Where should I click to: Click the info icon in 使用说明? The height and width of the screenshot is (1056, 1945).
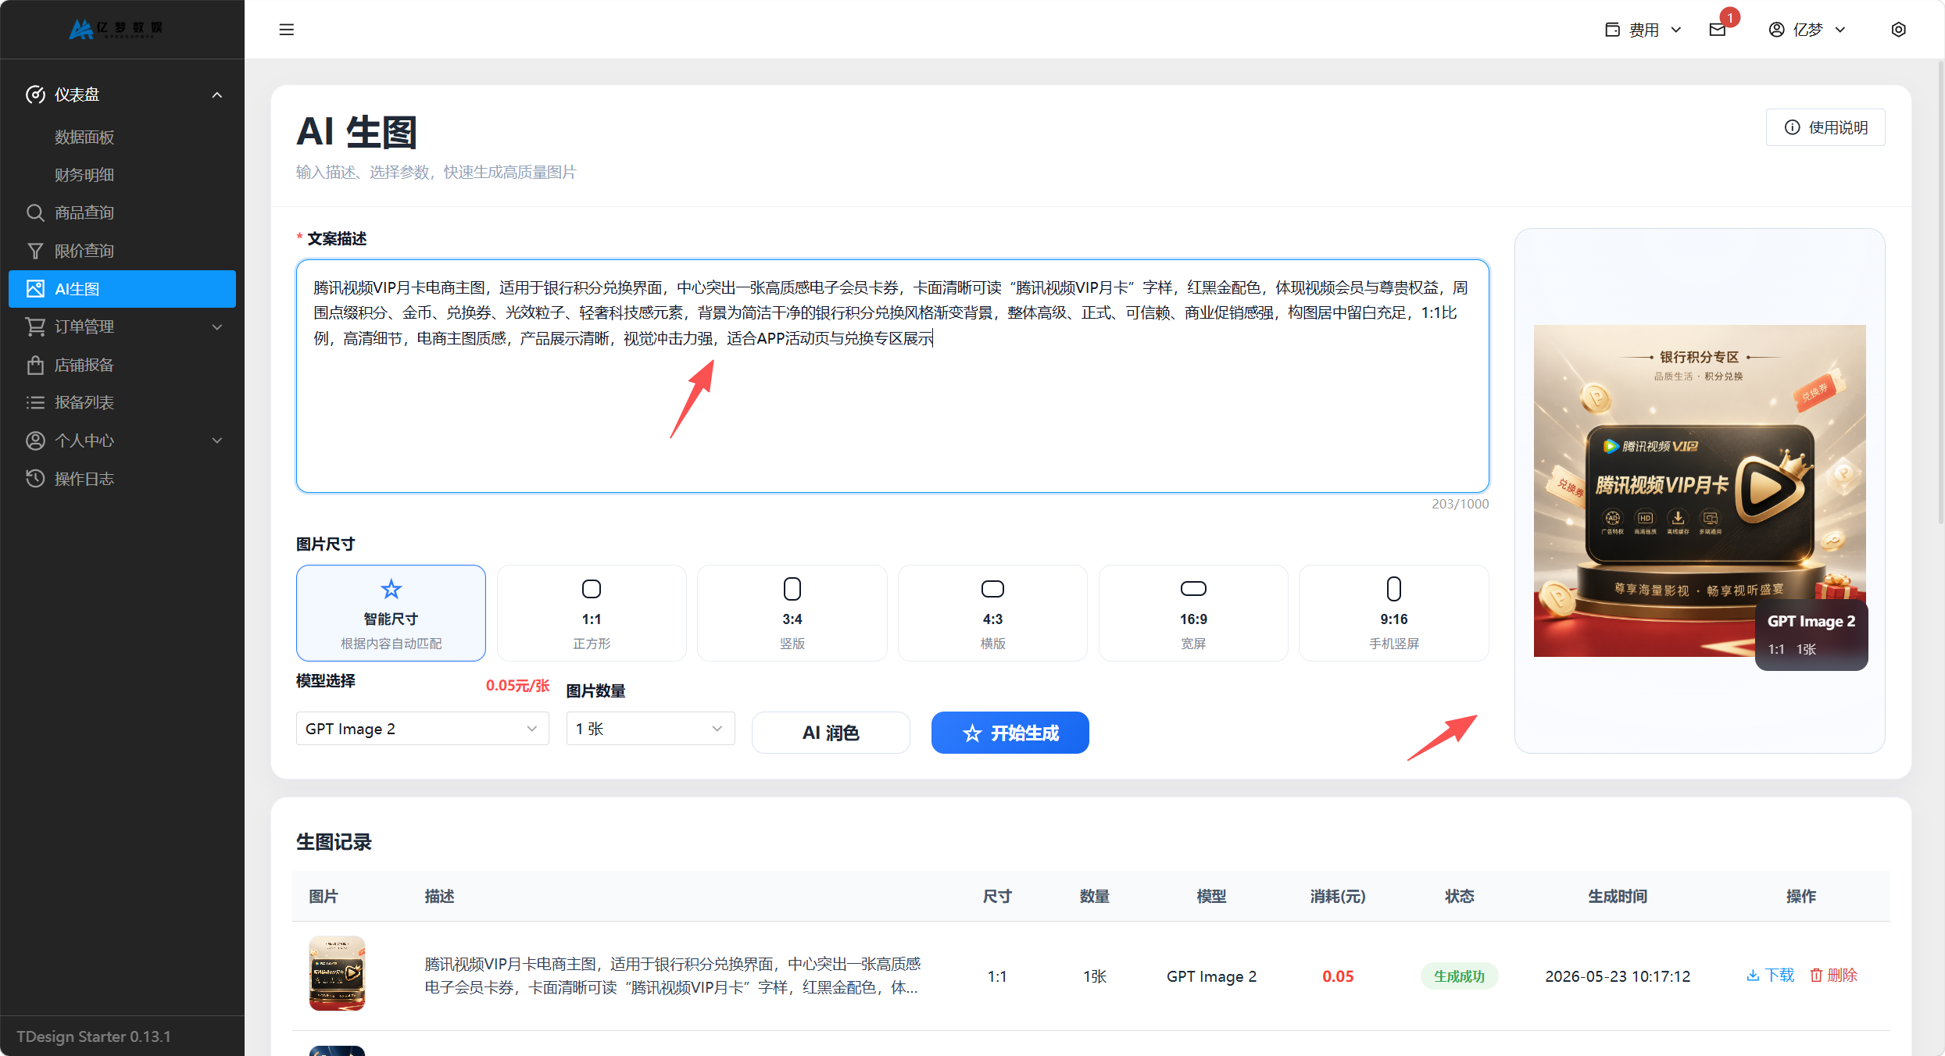pyautogui.click(x=1793, y=127)
